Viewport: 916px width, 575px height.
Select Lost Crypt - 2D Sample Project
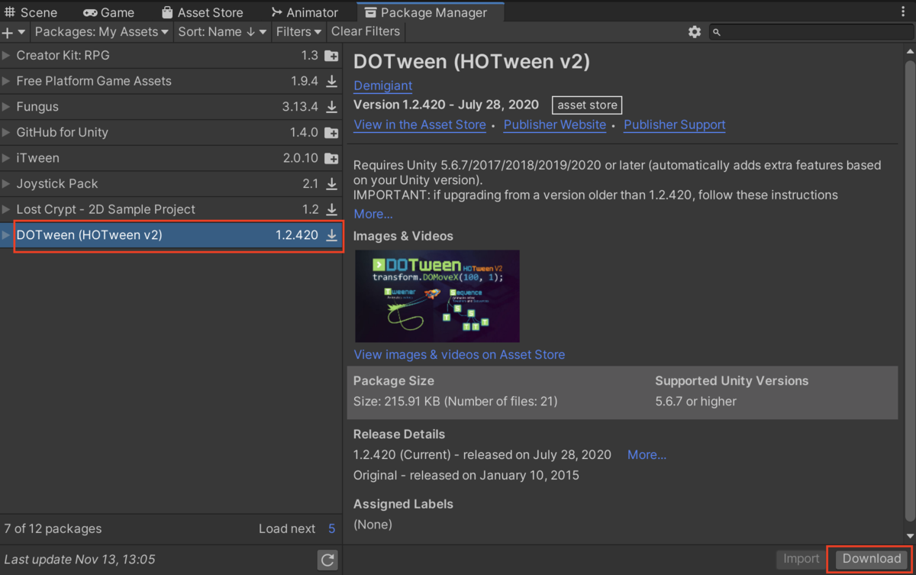point(105,209)
